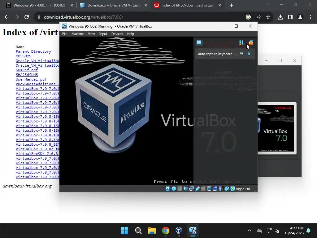Open the SHA256SUMS link
Image resolution: width=317 pixels, height=238 pixels.
tap(27, 75)
